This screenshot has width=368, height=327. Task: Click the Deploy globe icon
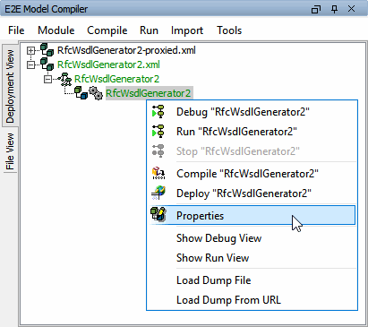158,194
